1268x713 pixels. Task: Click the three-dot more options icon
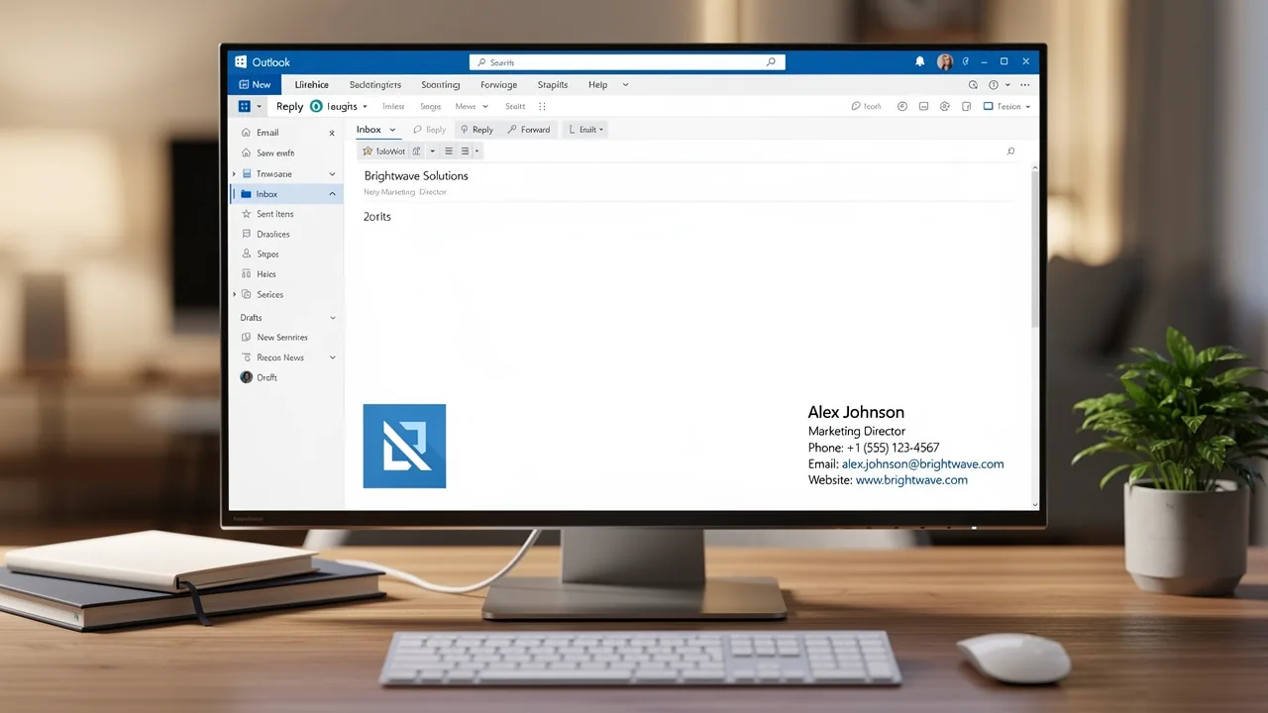click(1025, 85)
